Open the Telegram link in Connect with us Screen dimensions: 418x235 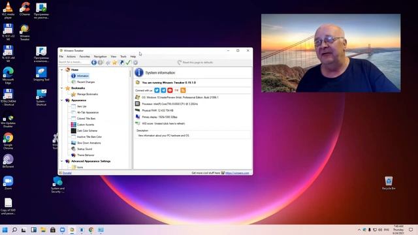pos(163,90)
